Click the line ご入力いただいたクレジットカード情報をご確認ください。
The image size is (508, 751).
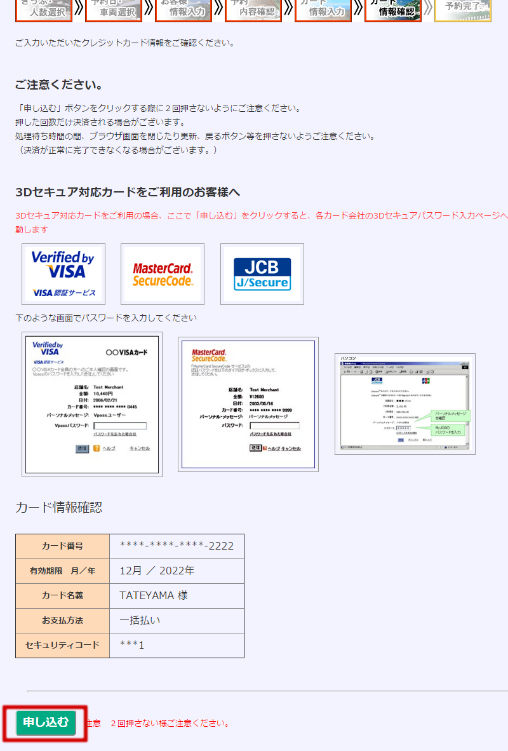click(126, 43)
